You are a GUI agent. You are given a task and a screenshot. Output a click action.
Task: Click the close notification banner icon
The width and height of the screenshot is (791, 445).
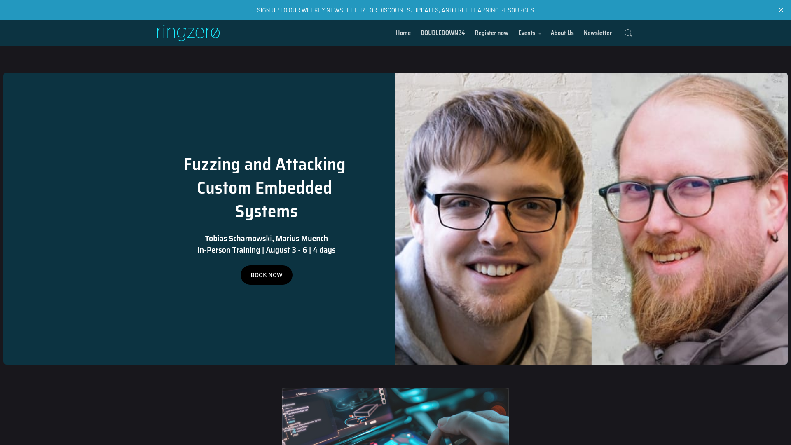click(x=781, y=10)
